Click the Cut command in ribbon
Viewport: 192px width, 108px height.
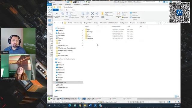[x=71, y=13]
